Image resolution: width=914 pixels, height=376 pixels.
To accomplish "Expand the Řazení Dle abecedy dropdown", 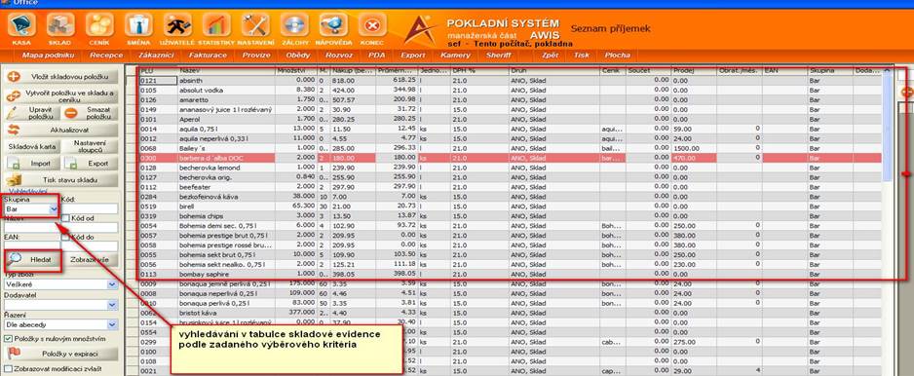I will coord(112,324).
